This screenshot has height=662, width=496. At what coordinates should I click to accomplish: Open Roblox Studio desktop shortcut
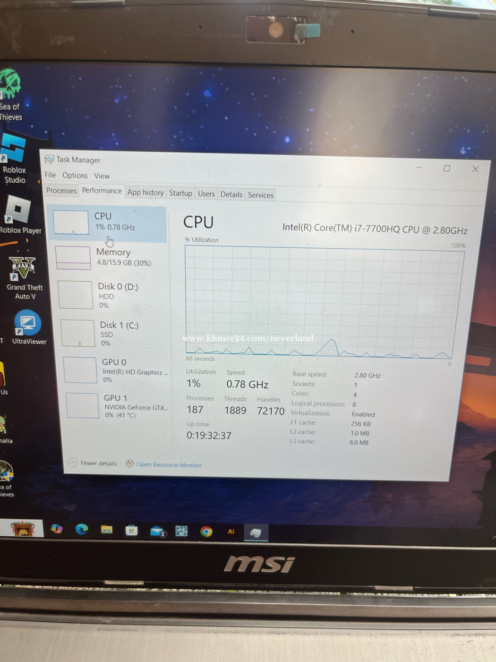coord(14,159)
